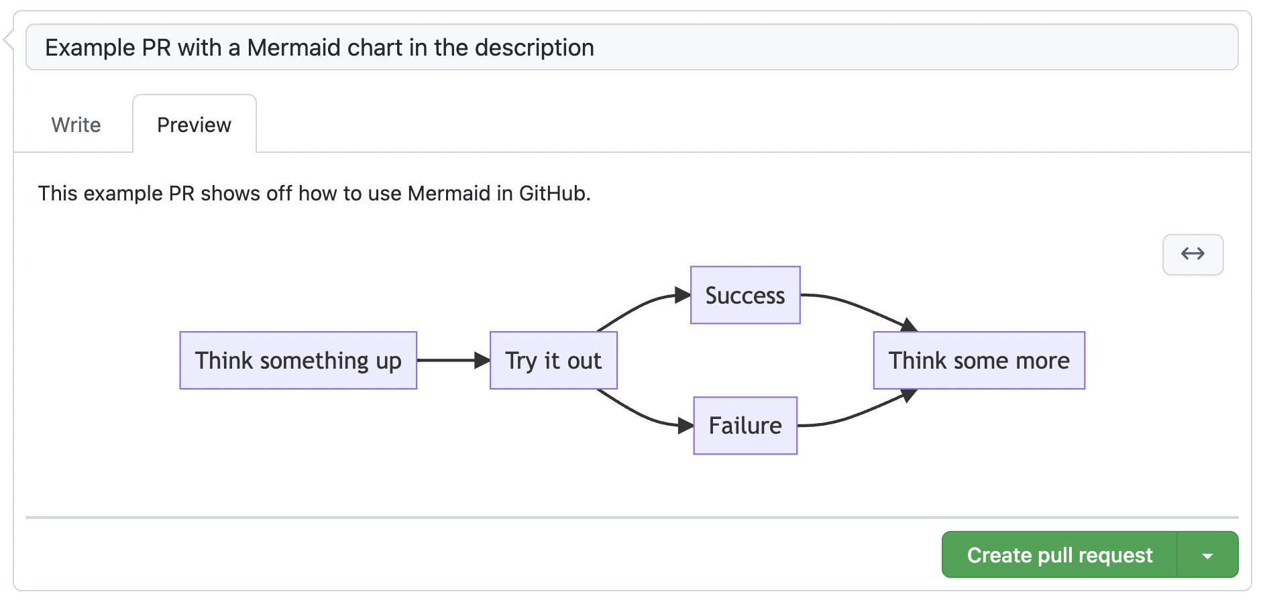Image resolution: width=1263 pixels, height=602 pixels.
Task: Click the arrowhead pointing into the Success node
Action: [683, 295]
